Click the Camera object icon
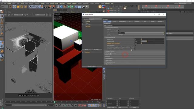This screenshot has height=109, width=194. click(83, 7)
